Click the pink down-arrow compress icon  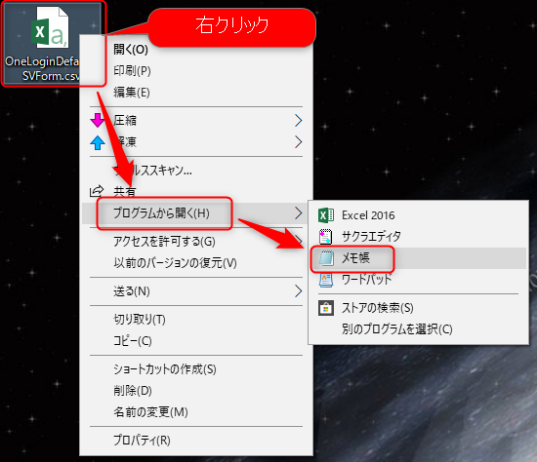(98, 120)
